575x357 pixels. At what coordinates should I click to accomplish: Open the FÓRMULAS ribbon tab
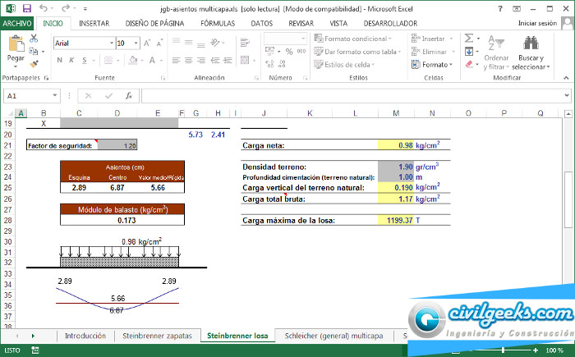point(217,24)
